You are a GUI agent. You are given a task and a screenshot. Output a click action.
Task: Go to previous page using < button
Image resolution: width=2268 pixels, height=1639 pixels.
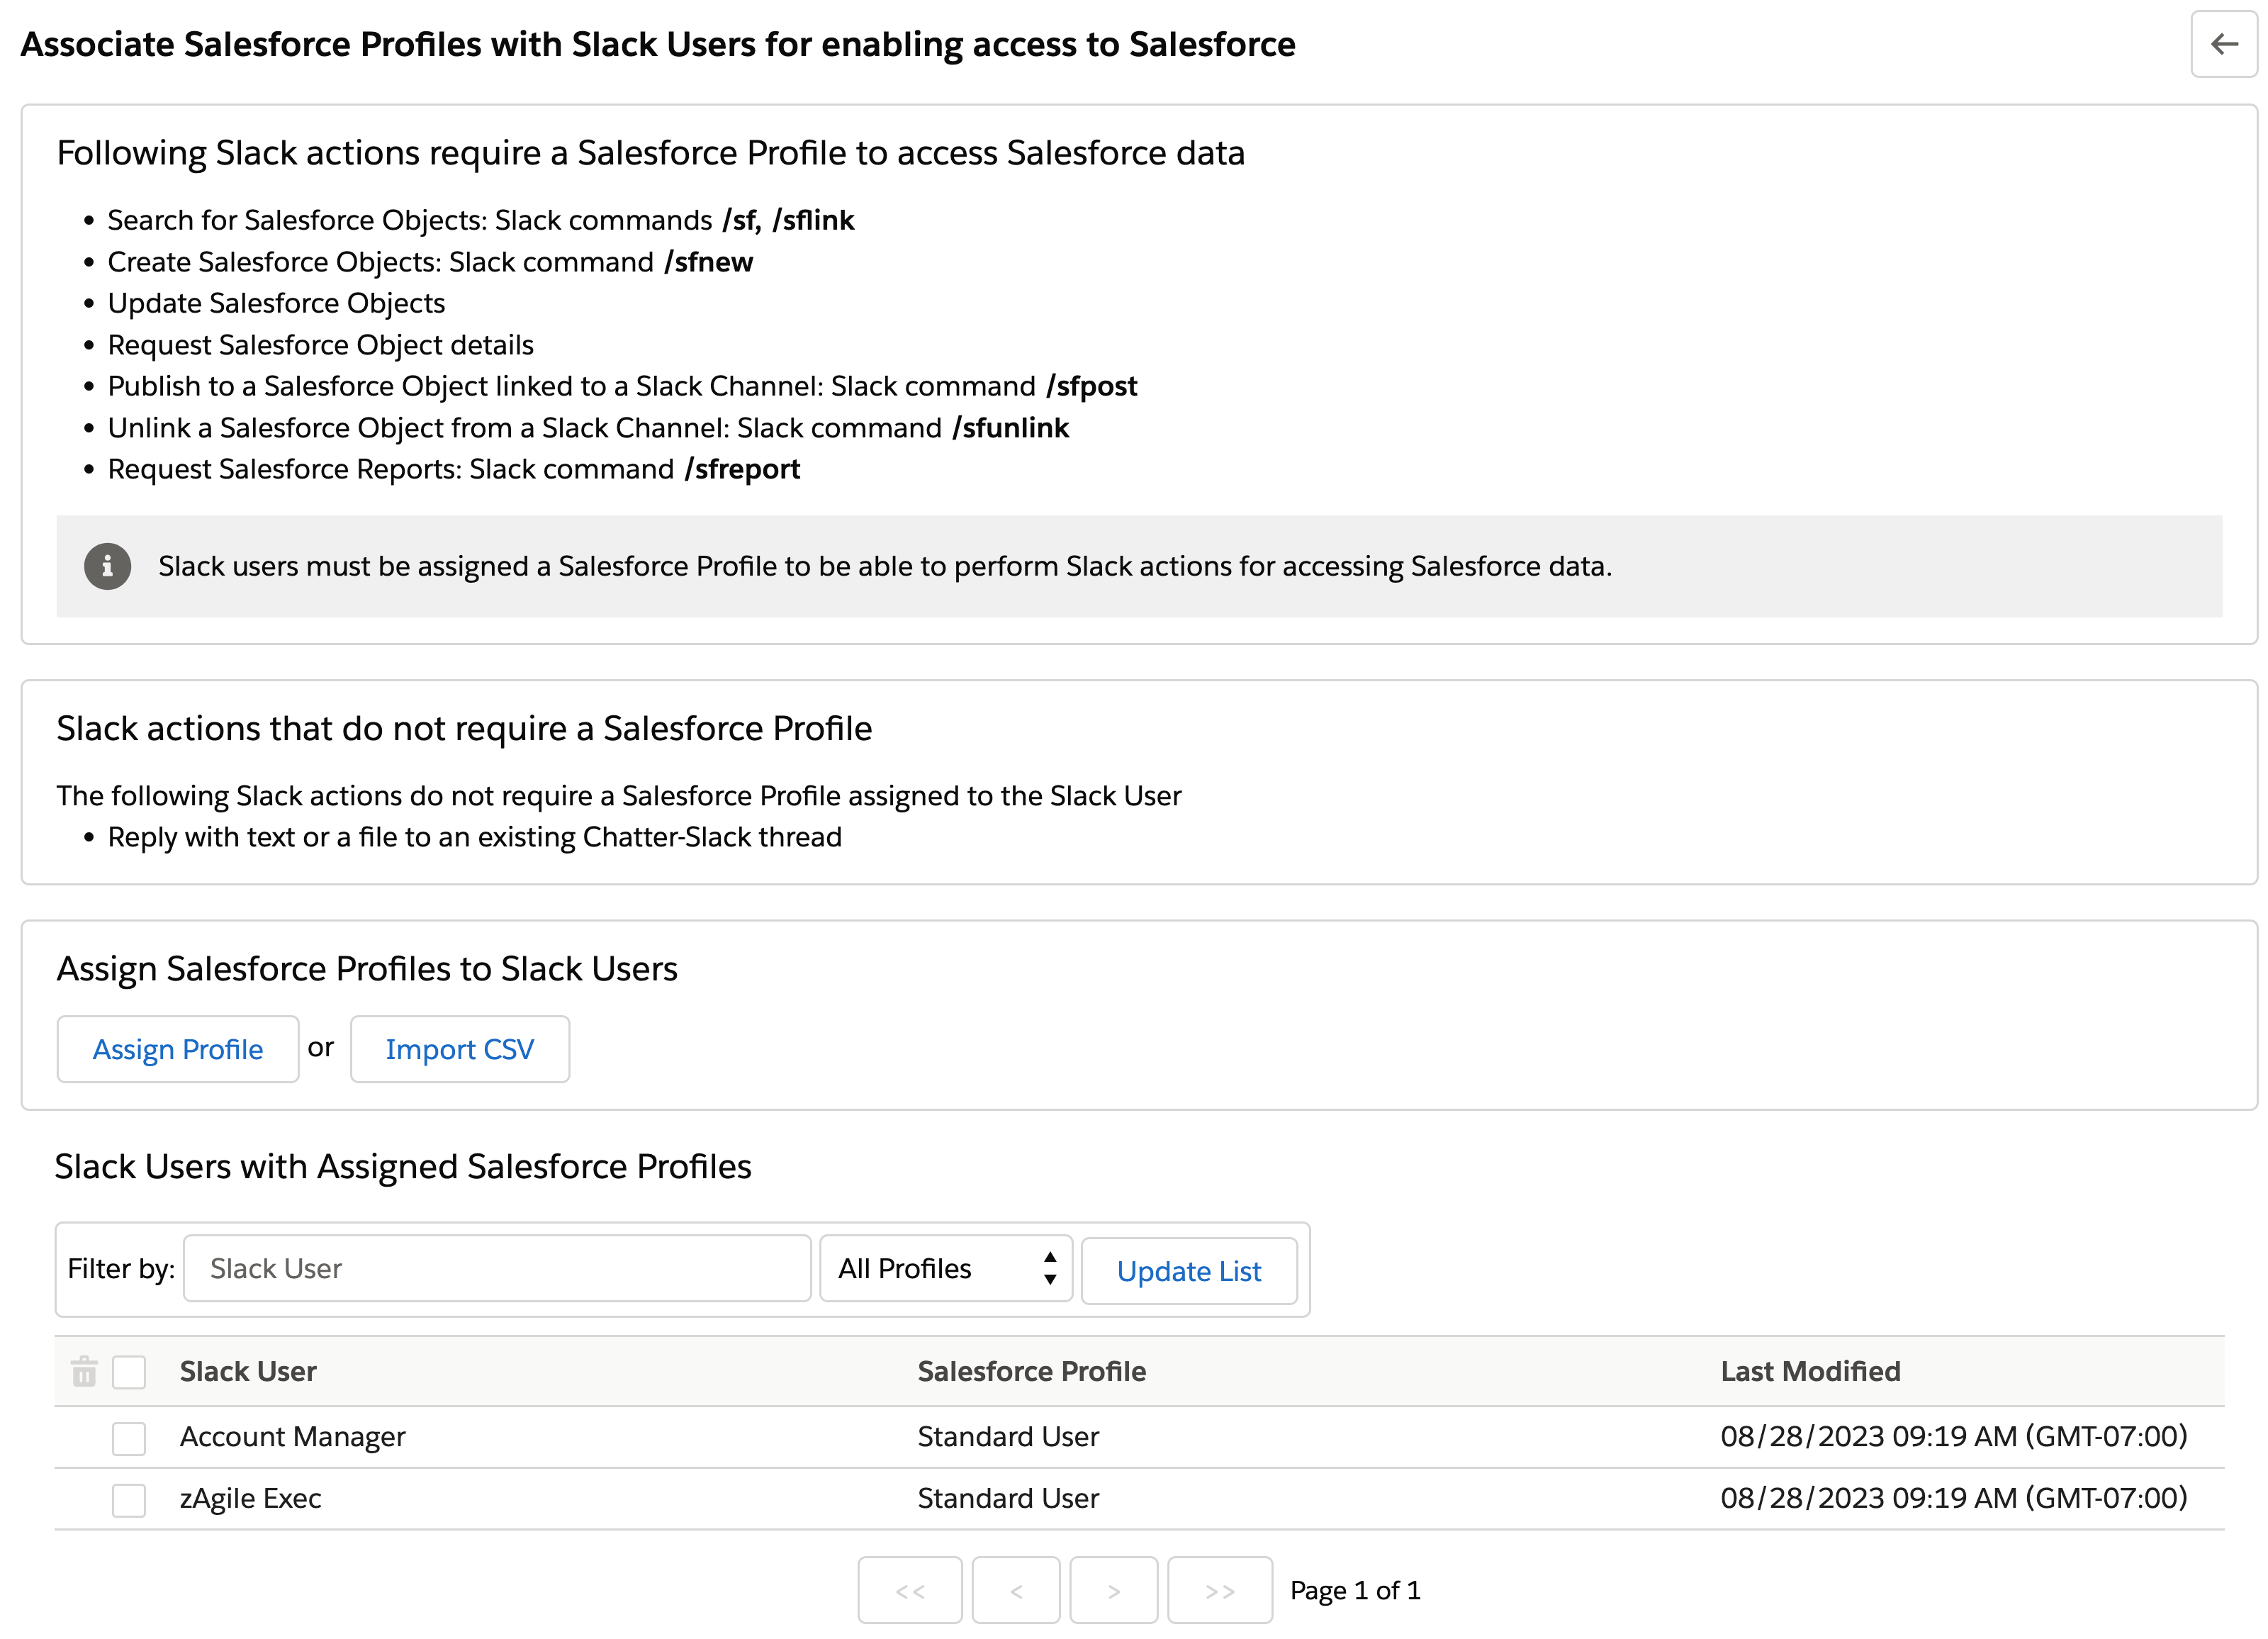[1015, 1590]
